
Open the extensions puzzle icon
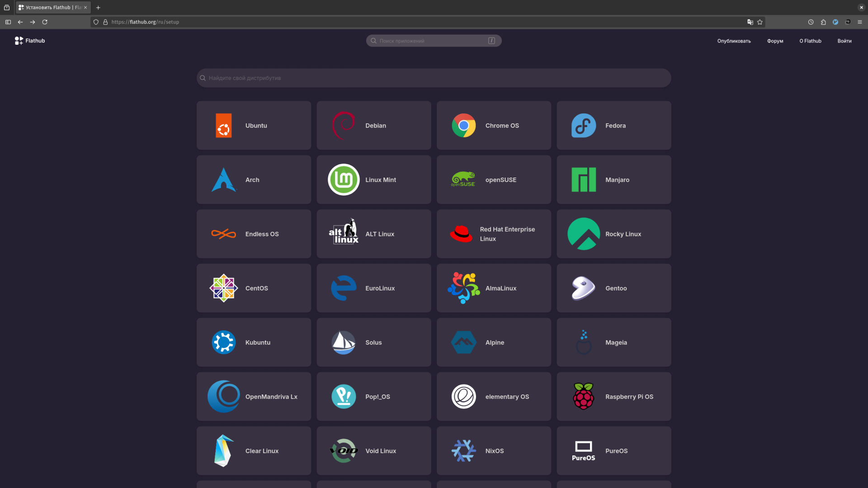click(x=823, y=22)
